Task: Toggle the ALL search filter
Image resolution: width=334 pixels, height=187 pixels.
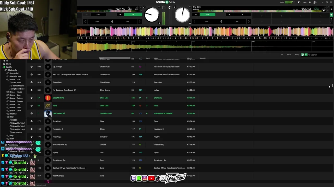Action: (x=306, y=55)
